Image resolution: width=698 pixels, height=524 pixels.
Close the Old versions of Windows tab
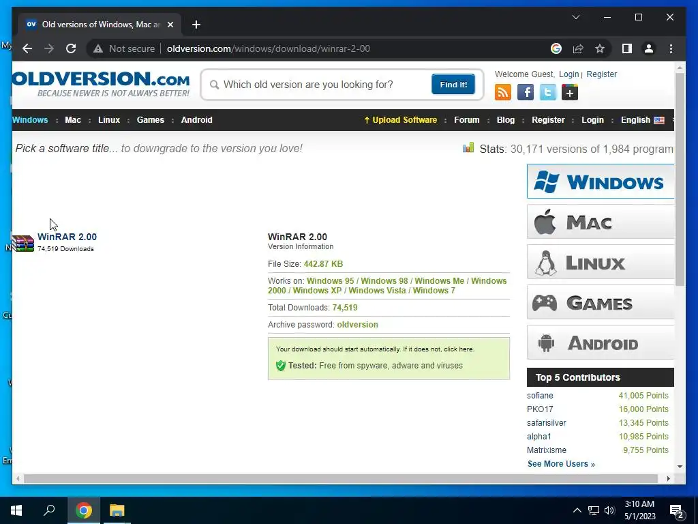pyautogui.click(x=170, y=25)
